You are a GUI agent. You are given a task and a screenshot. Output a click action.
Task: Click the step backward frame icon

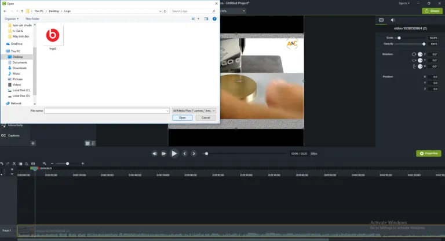pos(155,154)
